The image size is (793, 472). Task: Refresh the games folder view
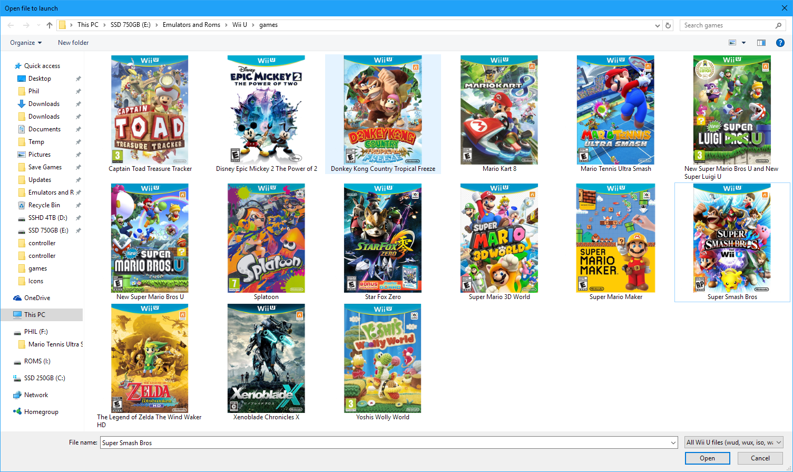pyautogui.click(x=668, y=25)
